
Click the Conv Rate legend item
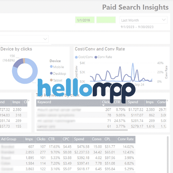(x=103, y=57)
